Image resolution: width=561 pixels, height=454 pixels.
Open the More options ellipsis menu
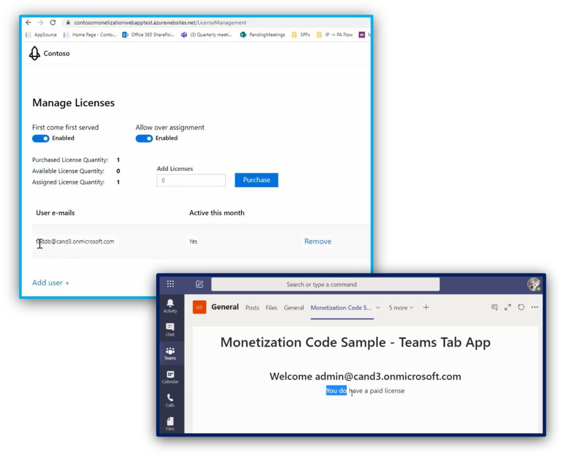[535, 307]
